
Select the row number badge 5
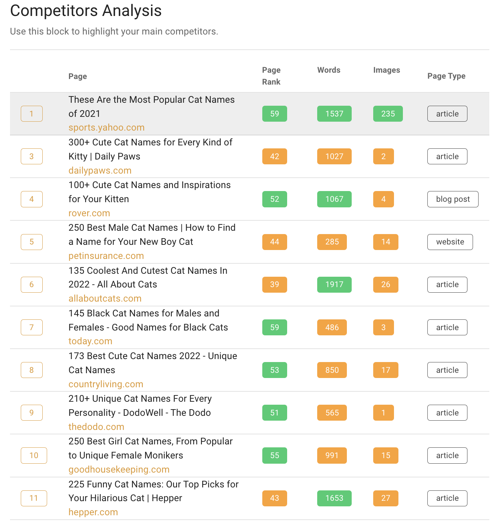tap(32, 242)
